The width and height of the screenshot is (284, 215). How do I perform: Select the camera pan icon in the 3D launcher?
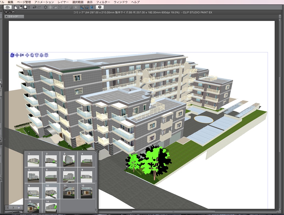click(16, 55)
